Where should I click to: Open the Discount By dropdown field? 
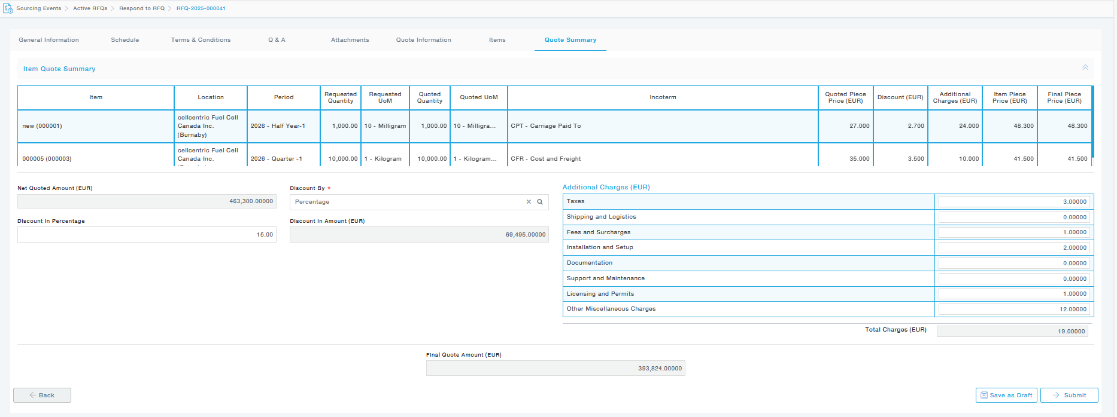[407, 202]
